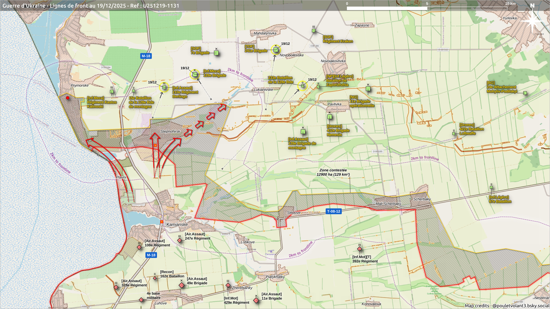Click the map title reference U251219-1131

[x=161, y=6]
